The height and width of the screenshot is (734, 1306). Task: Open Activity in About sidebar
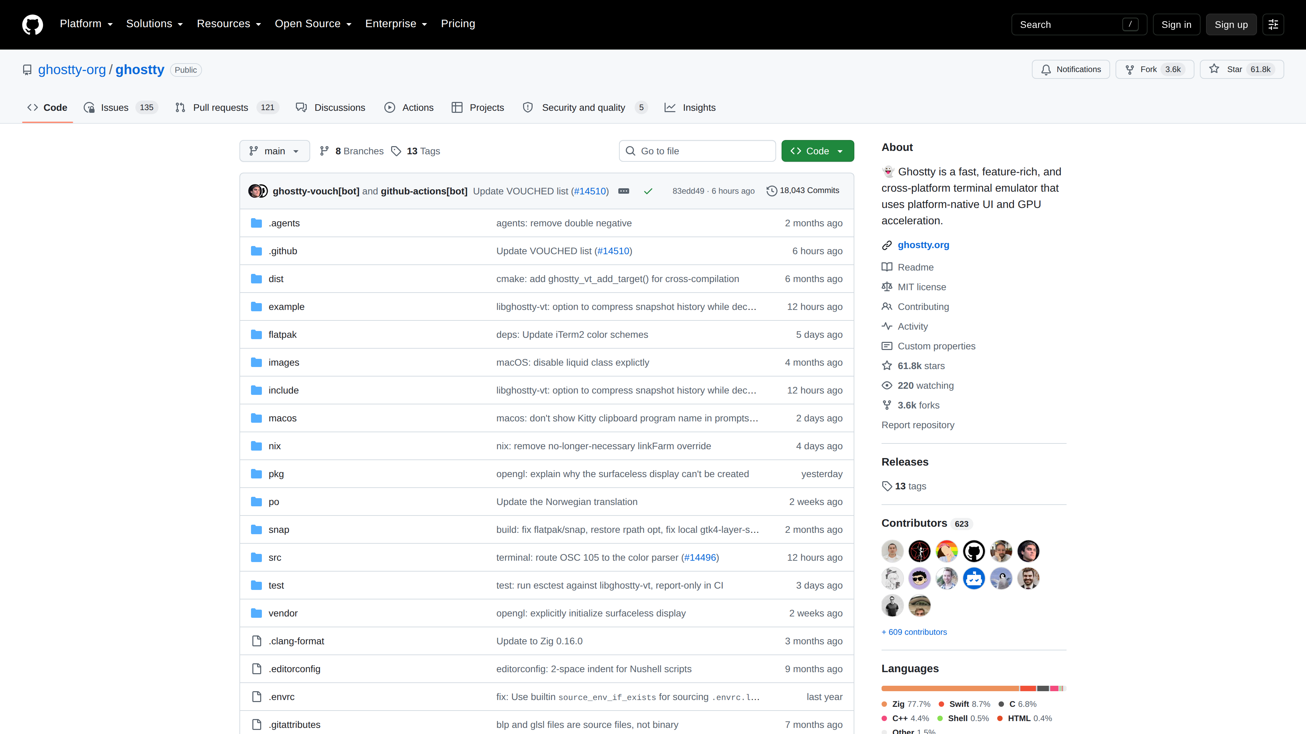[x=904, y=326]
